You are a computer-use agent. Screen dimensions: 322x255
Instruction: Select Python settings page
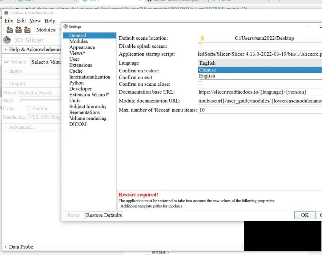(76, 83)
